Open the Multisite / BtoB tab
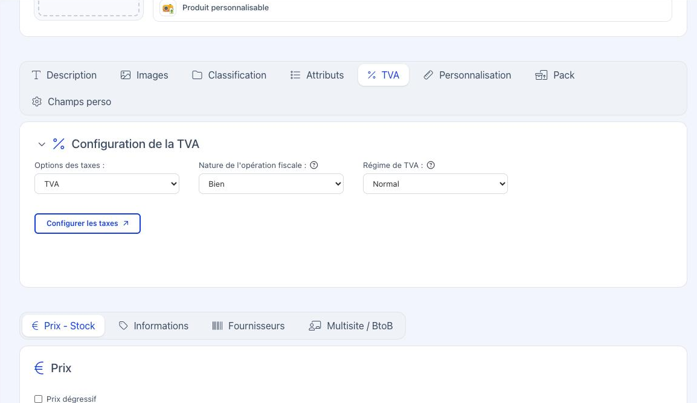Viewport: 697px width, 403px height. click(x=351, y=326)
